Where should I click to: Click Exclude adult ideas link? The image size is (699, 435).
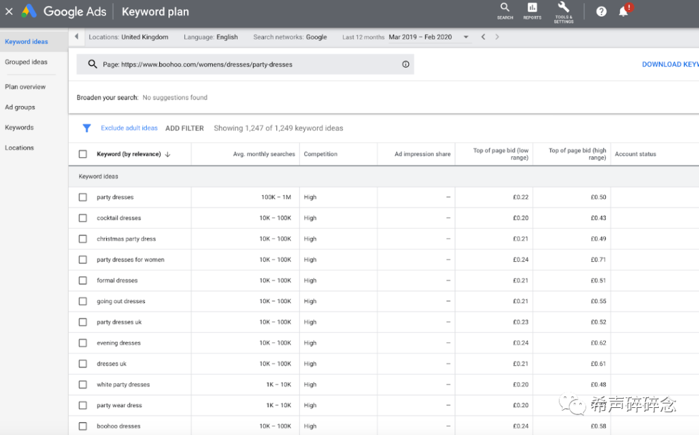click(x=129, y=128)
